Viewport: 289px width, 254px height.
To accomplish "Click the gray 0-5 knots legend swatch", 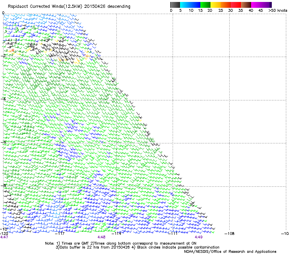I will (x=175, y=5).
